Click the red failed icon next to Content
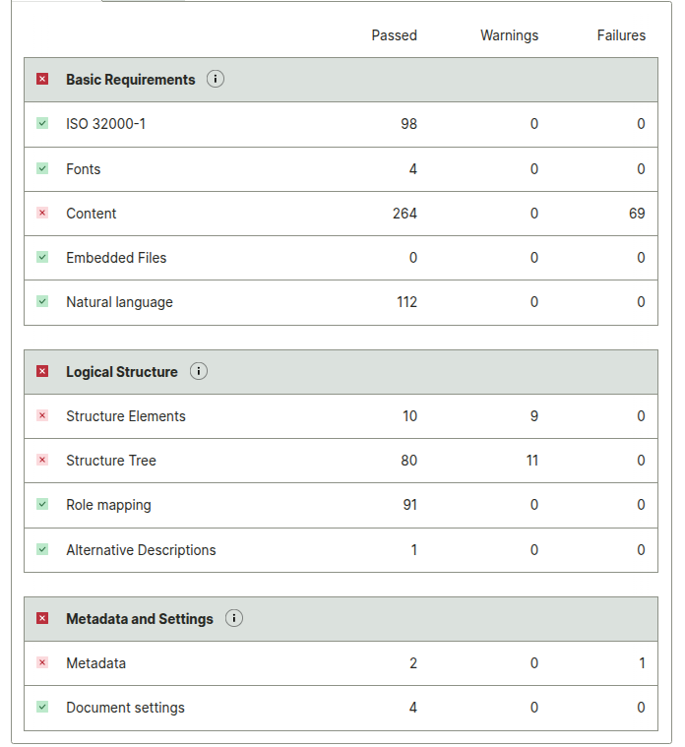This screenshot has height=747, width=685. click(42, 214)
